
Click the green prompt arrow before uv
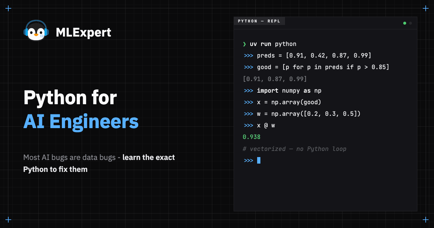pos(244,44)
